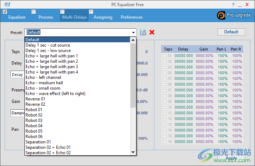
Task: Enable tap 01 checkbox in taps table
Action: tap(164, 56)
